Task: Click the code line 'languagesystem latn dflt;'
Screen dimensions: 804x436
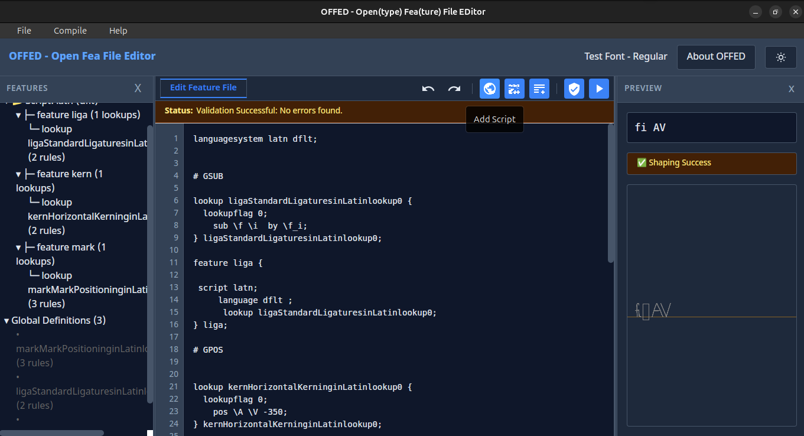Action: point(255,139)
